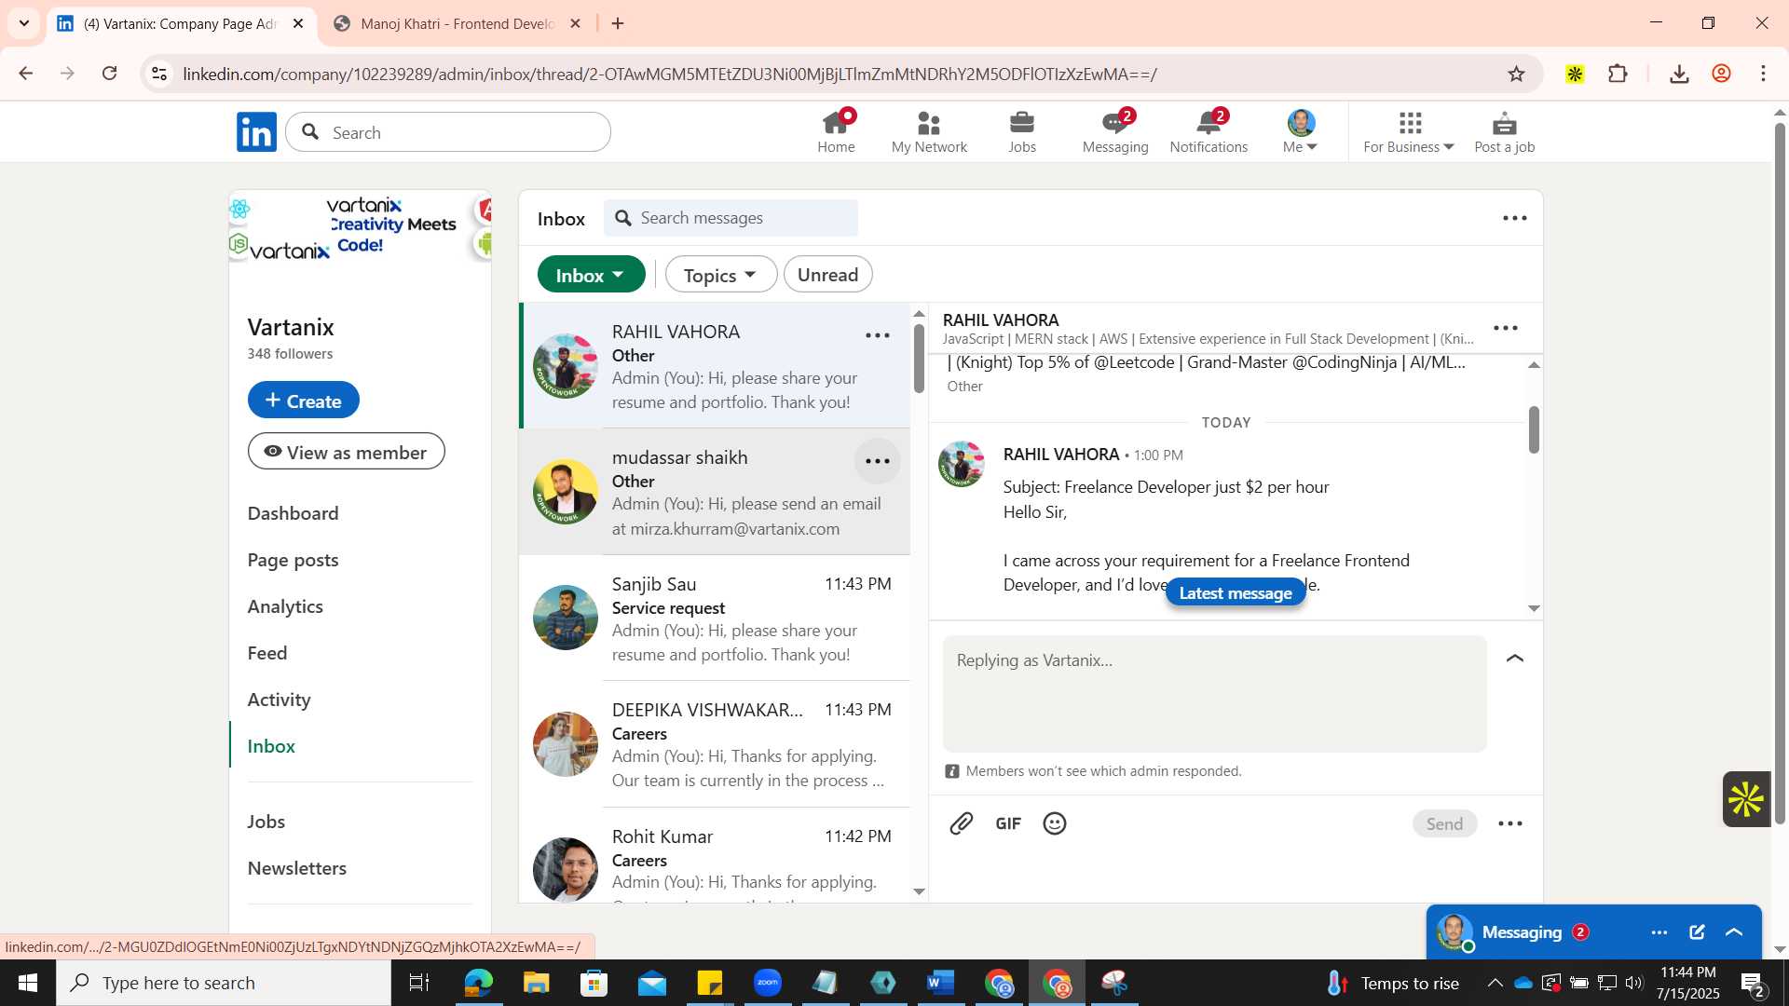1789x1006 pixels.
Task: Open Microsoft Edge from taskbar
Action: point(478,983)
